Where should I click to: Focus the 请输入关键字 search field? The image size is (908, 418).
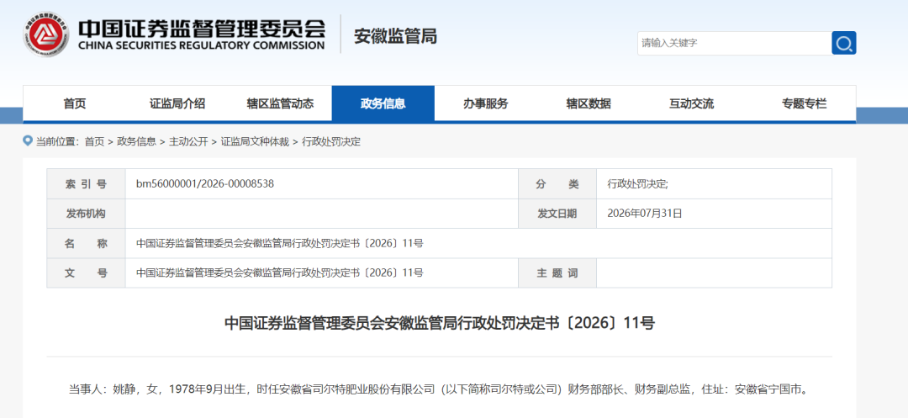(x=734, y=43)
